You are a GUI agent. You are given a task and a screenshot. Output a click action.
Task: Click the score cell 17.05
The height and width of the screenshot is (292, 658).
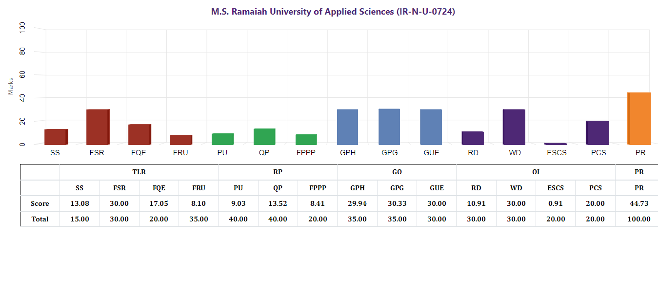[159, 203]
